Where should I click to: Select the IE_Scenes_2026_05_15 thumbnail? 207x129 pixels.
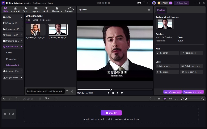35,30
